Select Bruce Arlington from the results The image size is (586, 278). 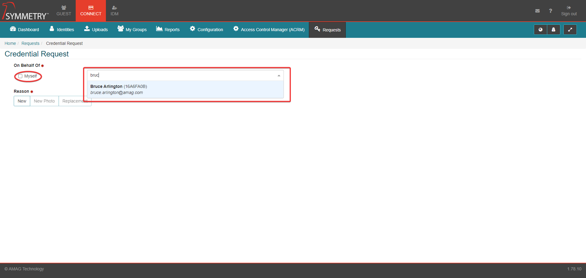186,89
